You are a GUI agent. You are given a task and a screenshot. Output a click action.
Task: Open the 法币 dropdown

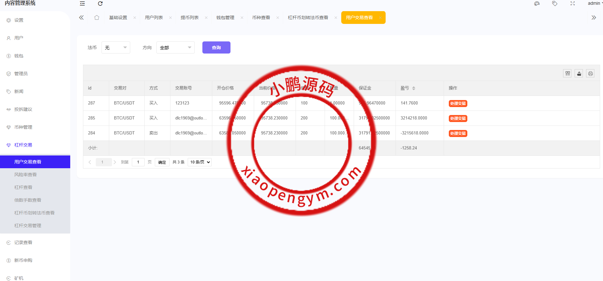(x=116, y=47)
